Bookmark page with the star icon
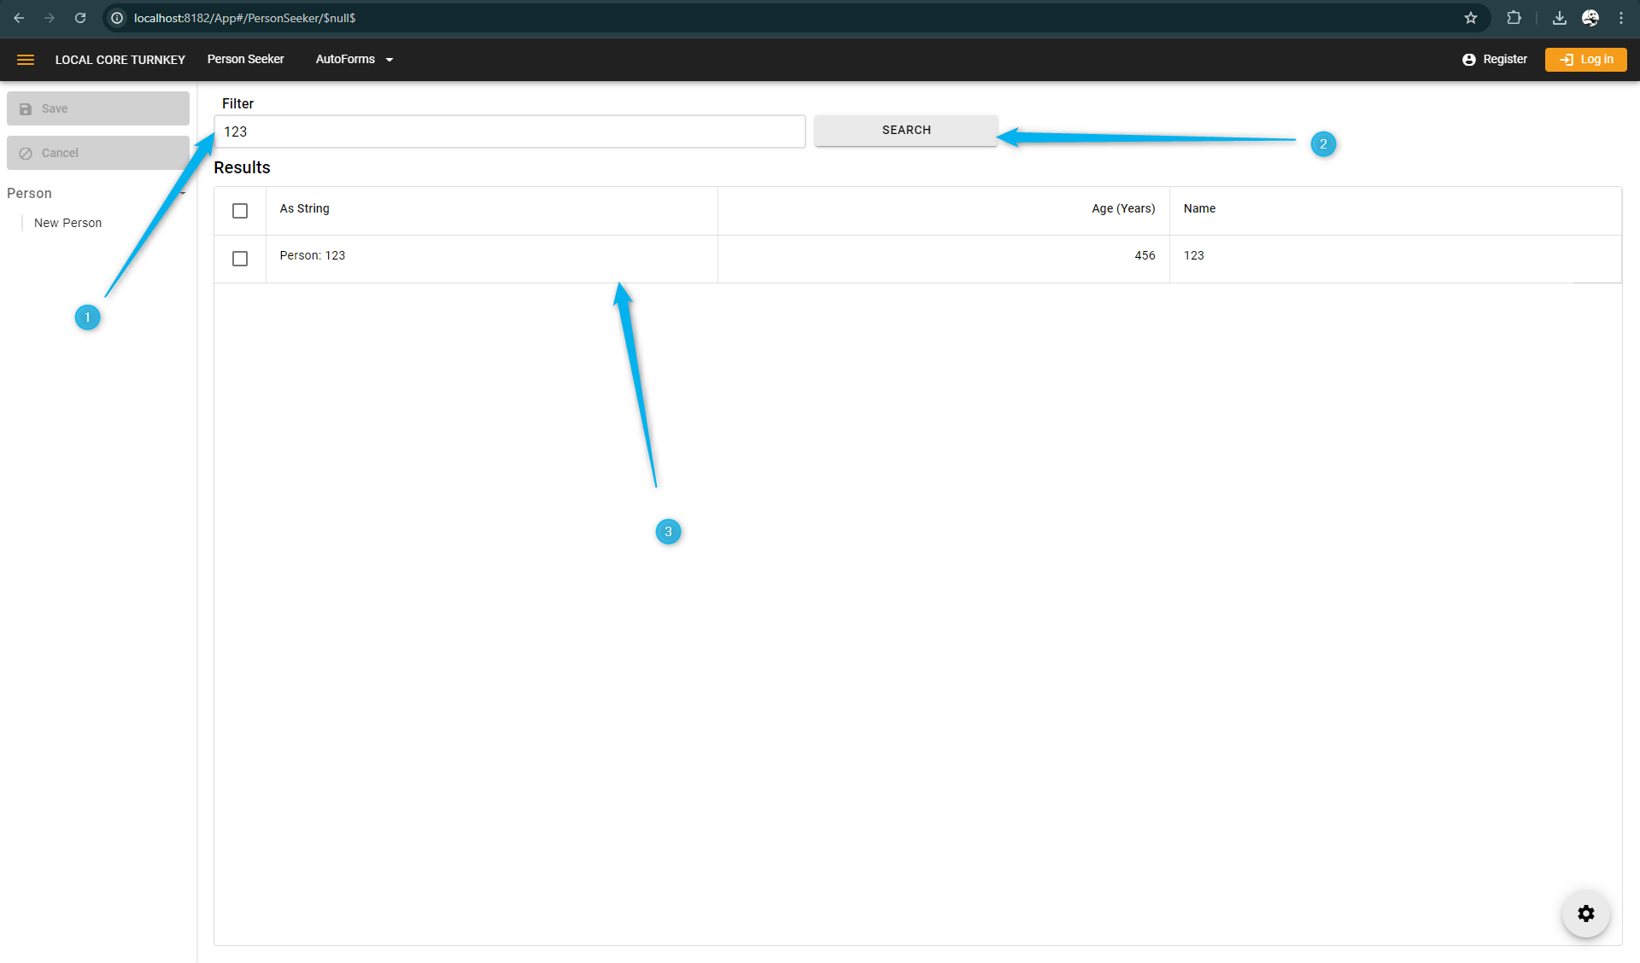Image resolution: width=1640 pixels, height=963 pixels. coord(1471,18)
